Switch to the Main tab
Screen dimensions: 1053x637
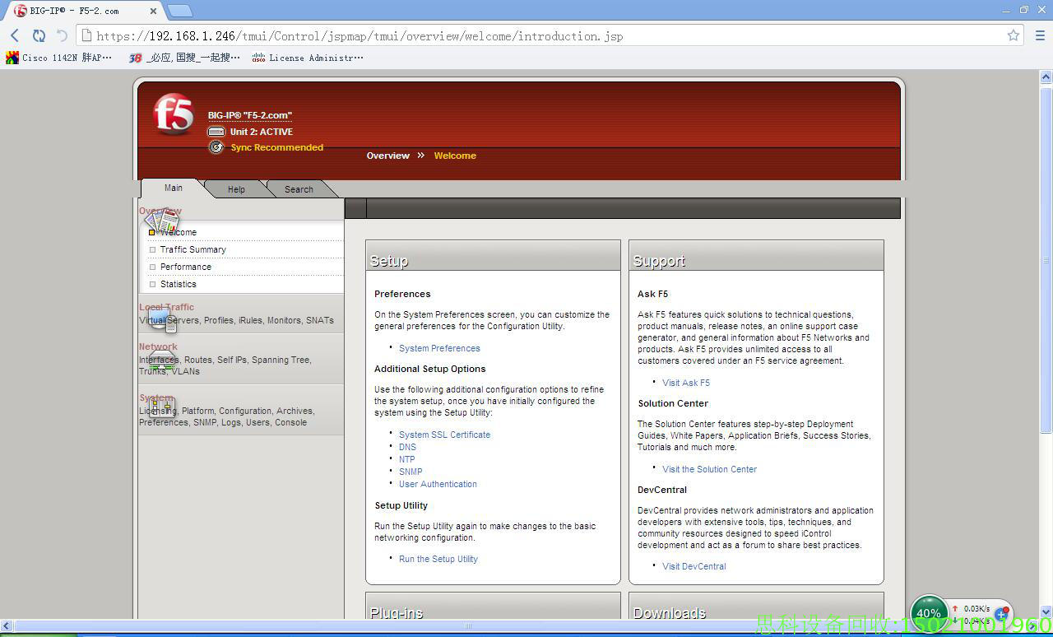tap(173, 188)
